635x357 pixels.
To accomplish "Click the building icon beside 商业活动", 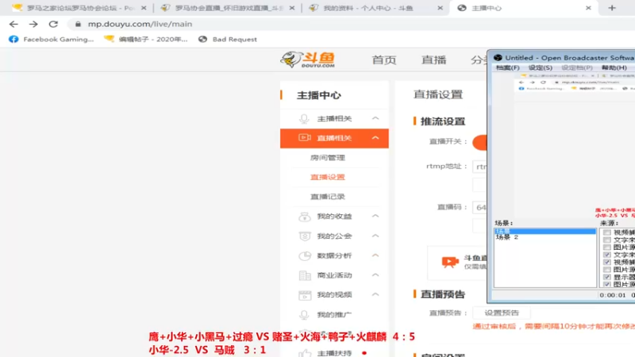I will click(305, 275).
